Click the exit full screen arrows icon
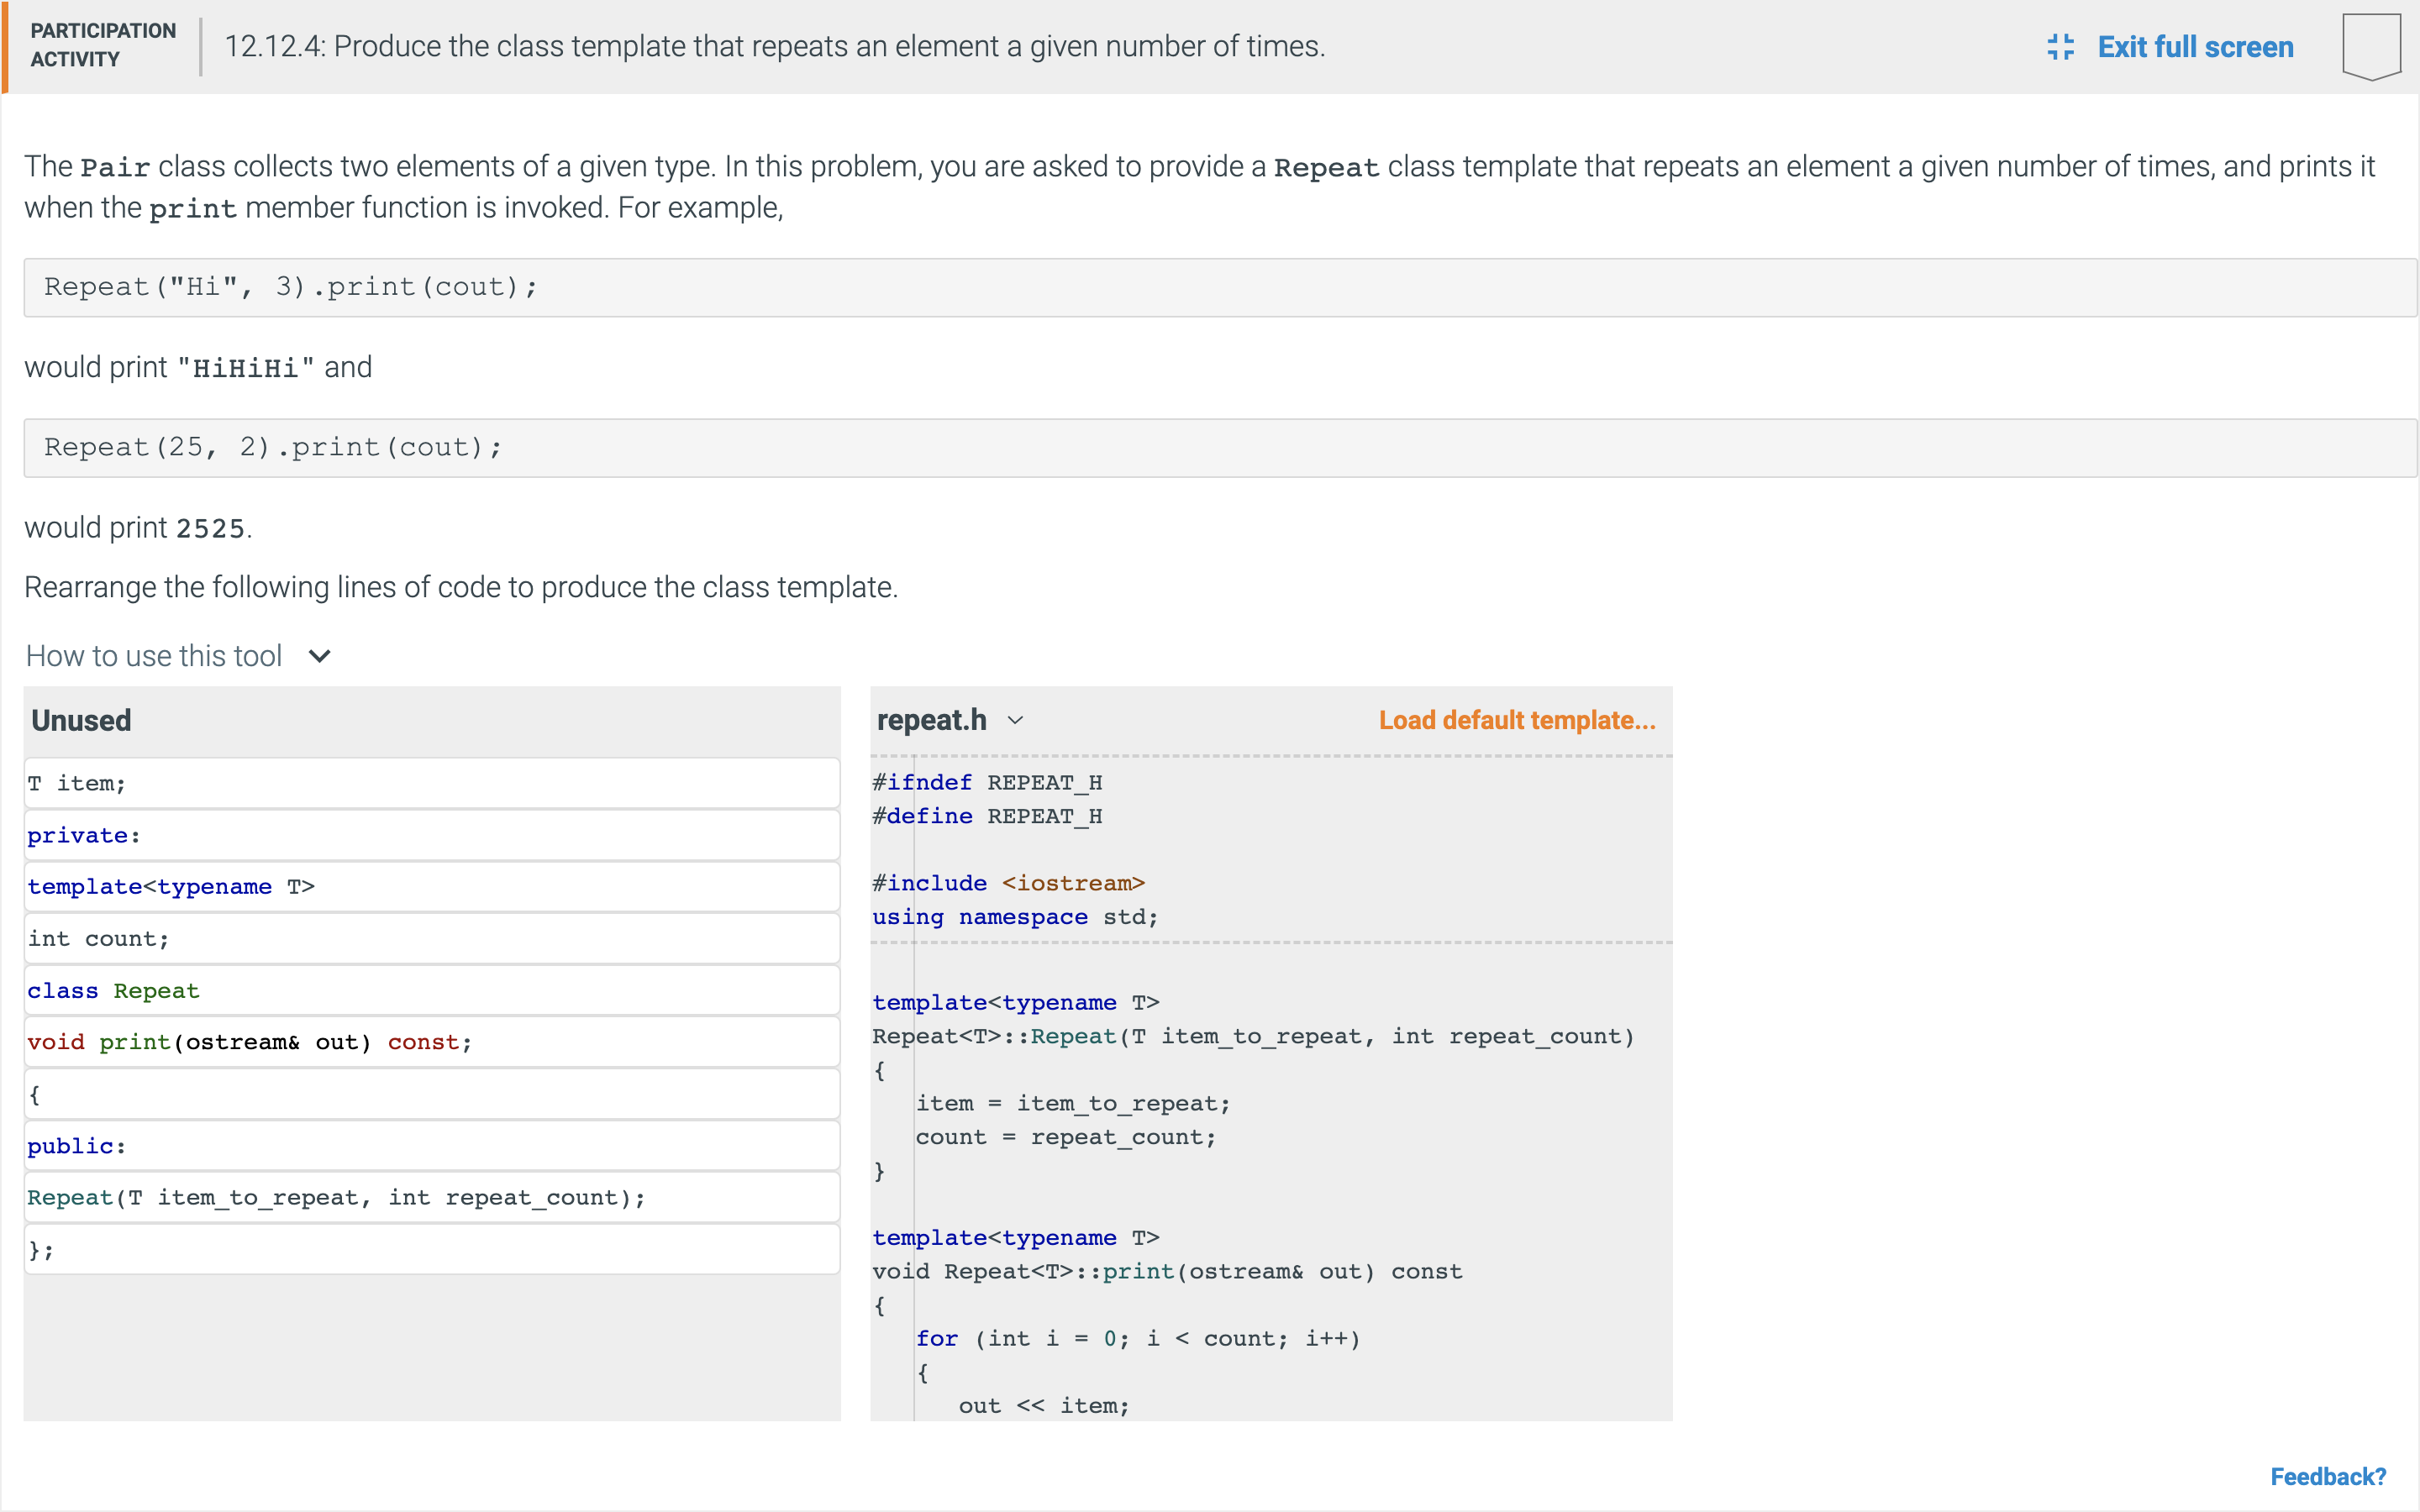The width and height of the screenshot is (2420, 1512). (2060, 47)
